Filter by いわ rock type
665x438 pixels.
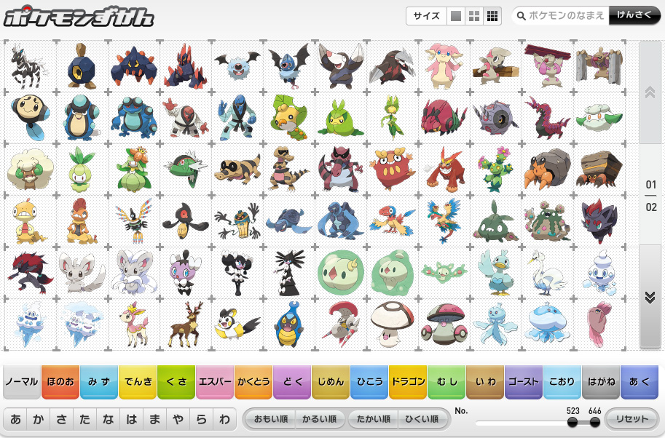click(485, 382)
